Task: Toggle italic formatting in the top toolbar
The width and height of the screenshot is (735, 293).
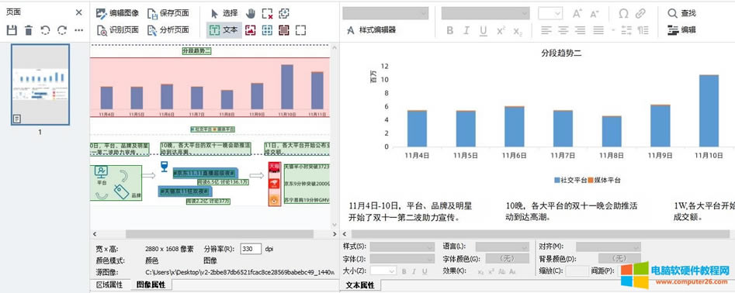Action: (466, 30)
